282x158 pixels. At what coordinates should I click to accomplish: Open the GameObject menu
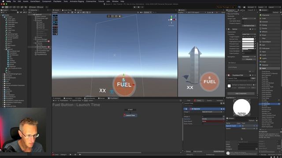[x=35, y=1]
